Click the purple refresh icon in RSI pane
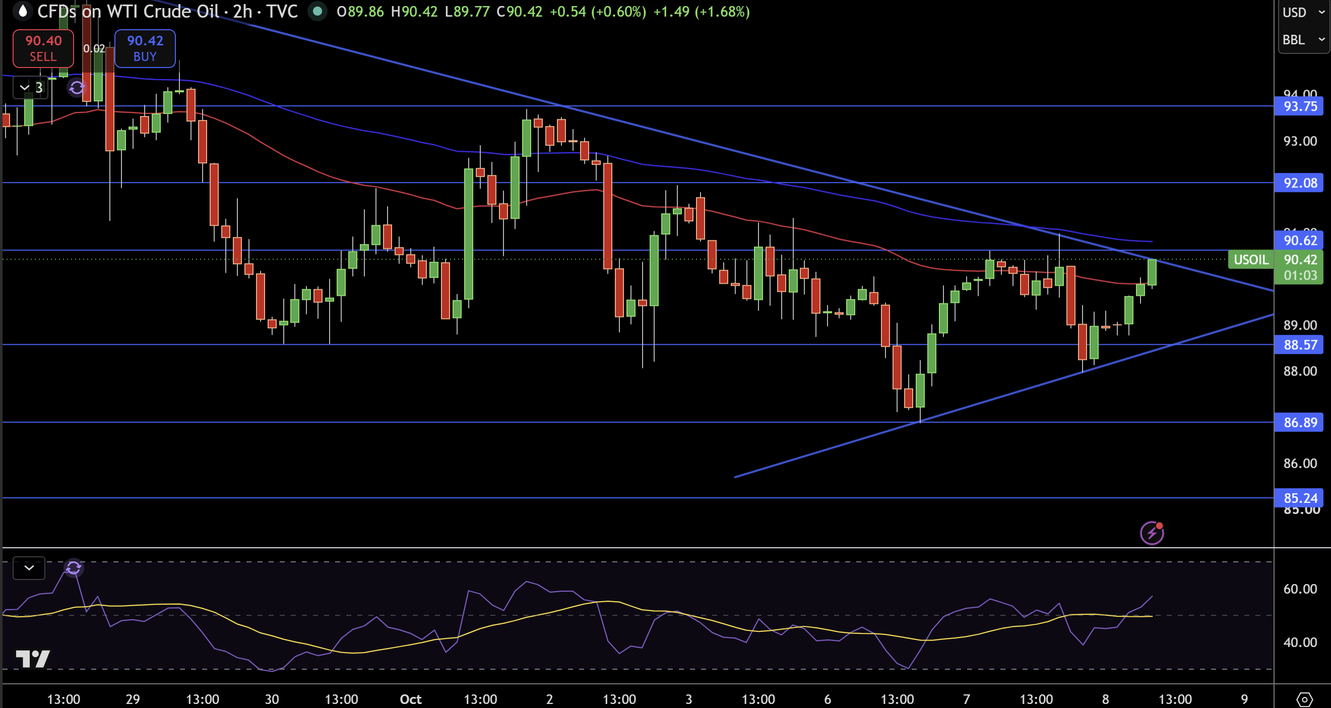Screen dimensions: 1331x708 tap(74, 568)
